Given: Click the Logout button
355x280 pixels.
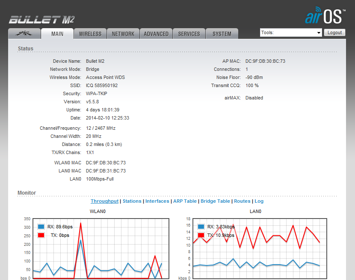Looking at the screenshot, I should tap(334, 32).
